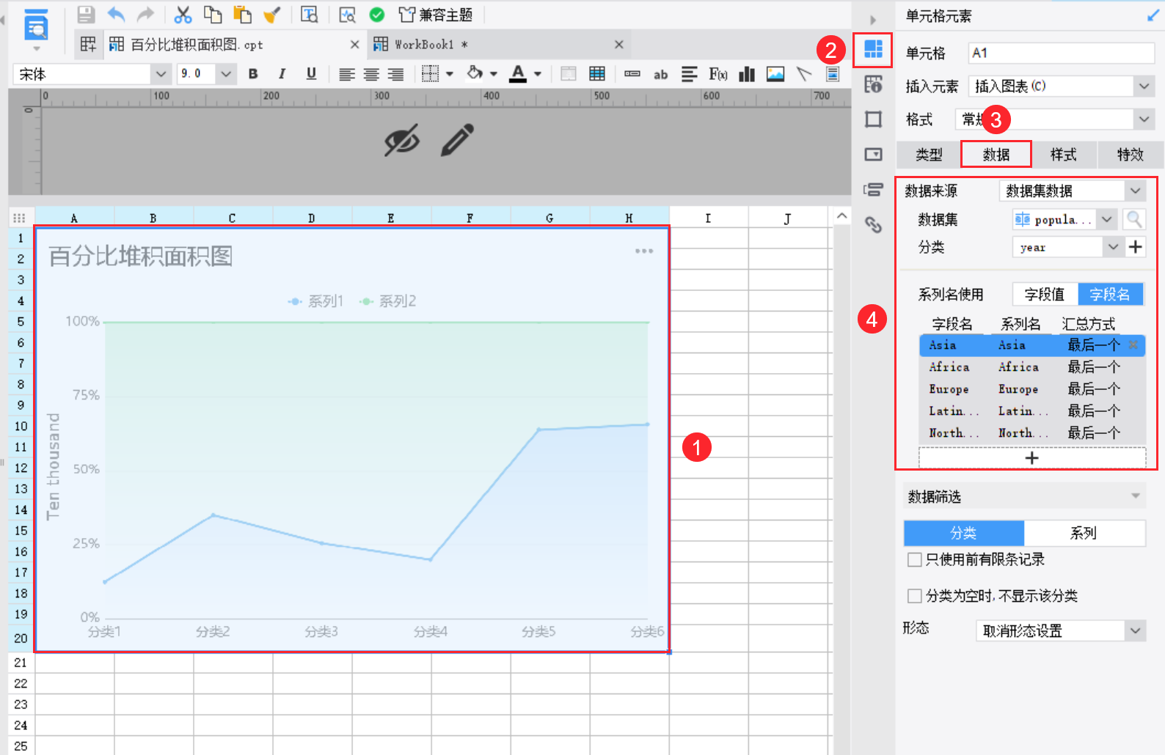Click the 单元格 A1 input field
Image resolution: width=1165 pixels, height=755 pixels.
pyautogui.click(x=1061, y=53)
